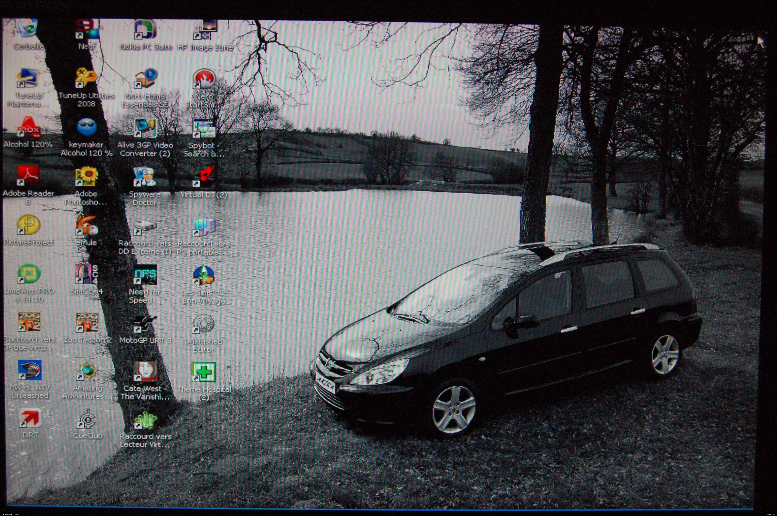Select the Alive 3GP Video Converter icon
The image size is (777, 516).
click(x=145, y=128)
